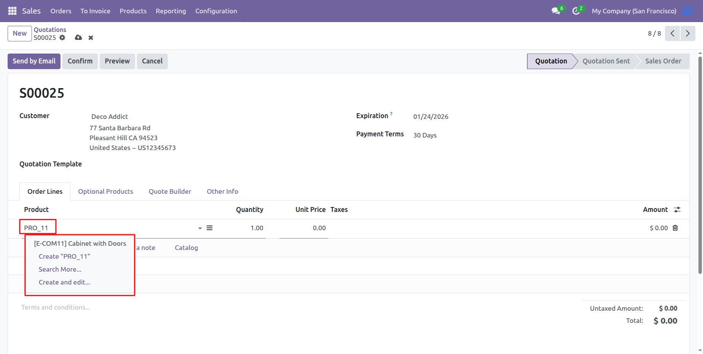Go to the previous record arrow
703x354 pixels.
click(x=673, y=33)
